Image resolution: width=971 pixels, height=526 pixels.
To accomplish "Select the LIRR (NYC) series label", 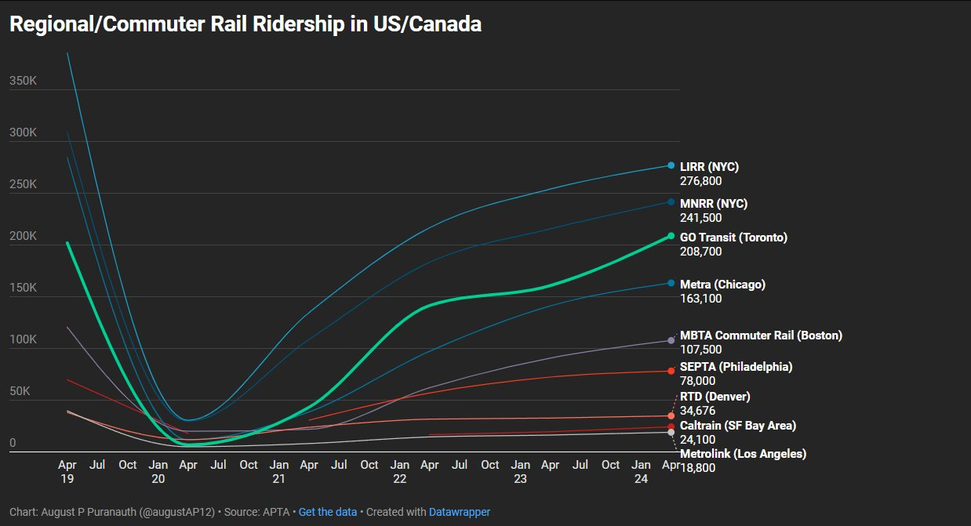I will click(709, 167).
